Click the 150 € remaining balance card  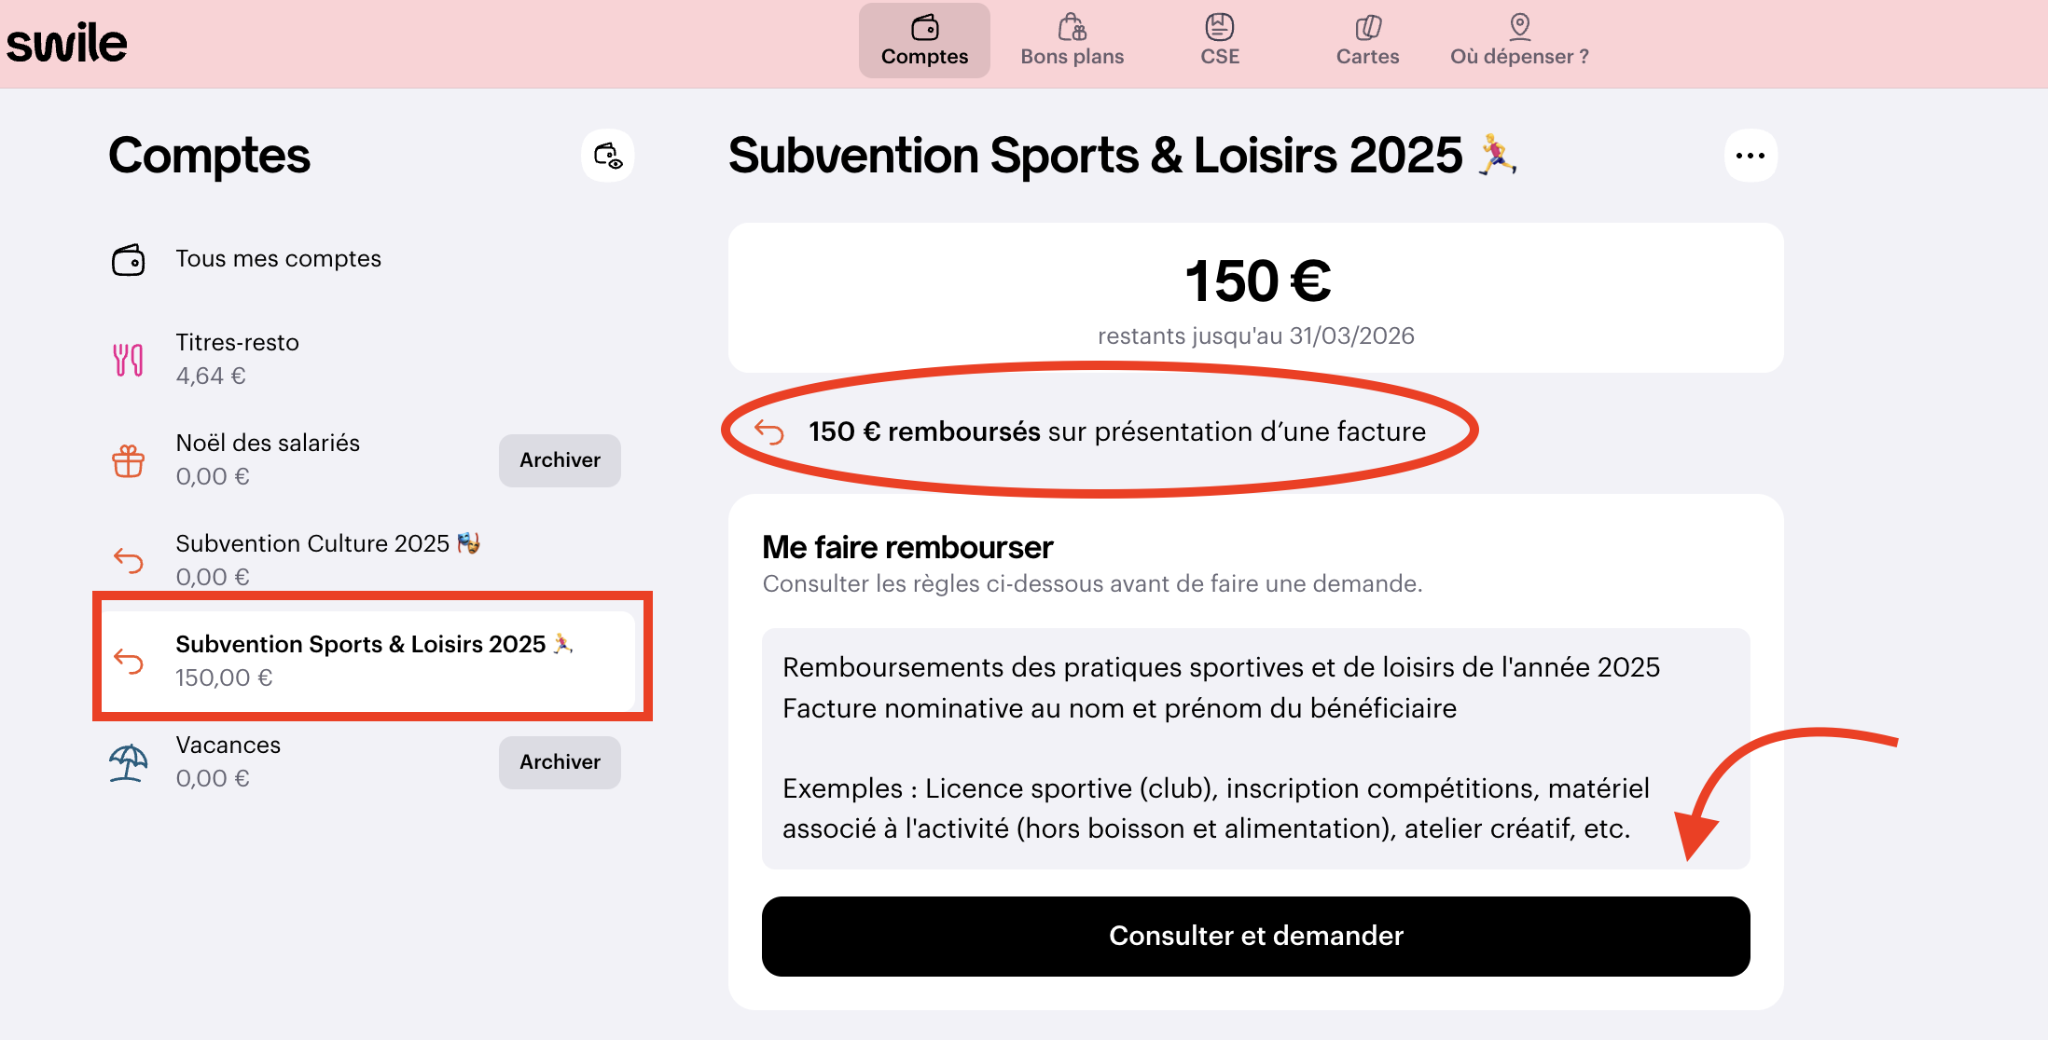click(1255, 298)
